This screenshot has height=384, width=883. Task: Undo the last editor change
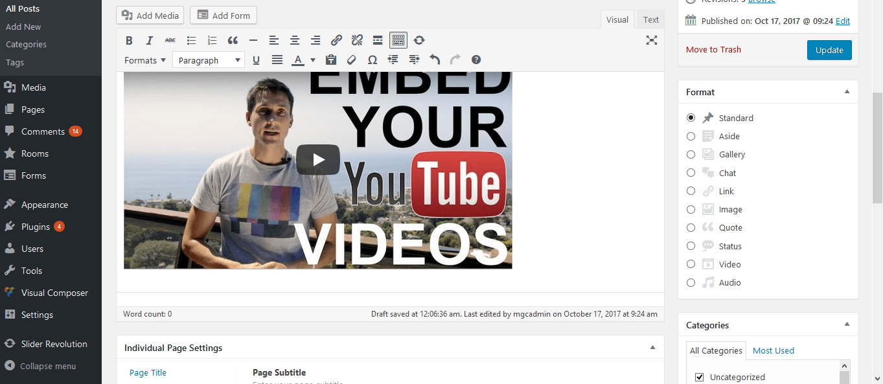[x=435, y=60]
